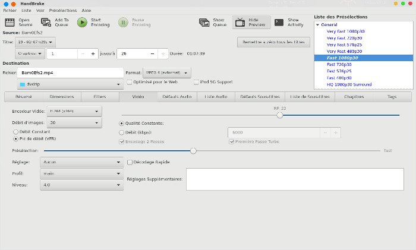Click the RF quality slider handle
The height and width of the screenshot is (250, 416).
click(280, 115)
